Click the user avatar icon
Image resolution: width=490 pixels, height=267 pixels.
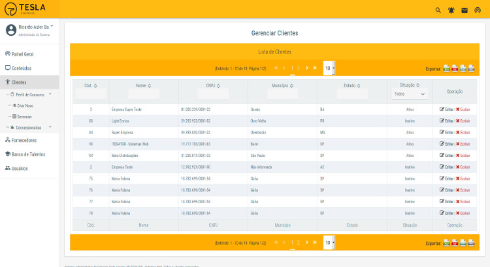point(11,30)
